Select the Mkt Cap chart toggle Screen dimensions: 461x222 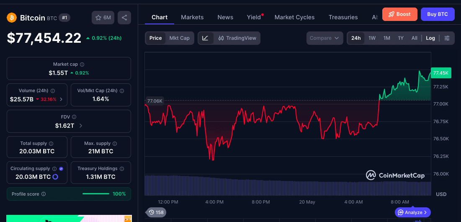(179, 38)
